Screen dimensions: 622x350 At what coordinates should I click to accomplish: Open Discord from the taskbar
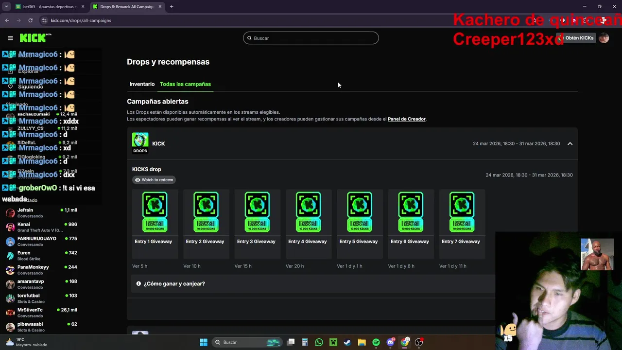pyautogui.click(x=390, y=342)
